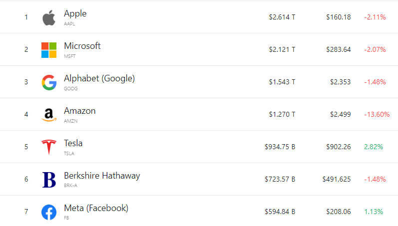Click Apple's $2.614 T market cap
Viewport: 398px width, 226px height.
pyautogui.click(x=282, y=17)
